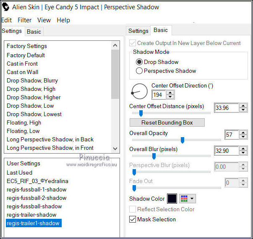Click the Perspective Blur slider handle
The width and height of the screenshot is (253, 239).
coord(134,172)
